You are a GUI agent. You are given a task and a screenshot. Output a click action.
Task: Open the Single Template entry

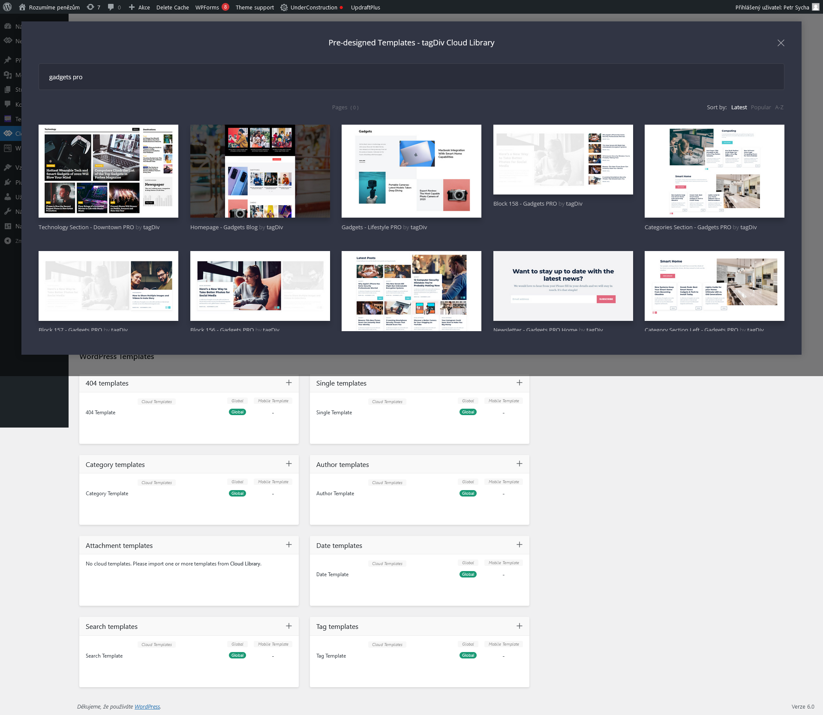tap(334, 413)
